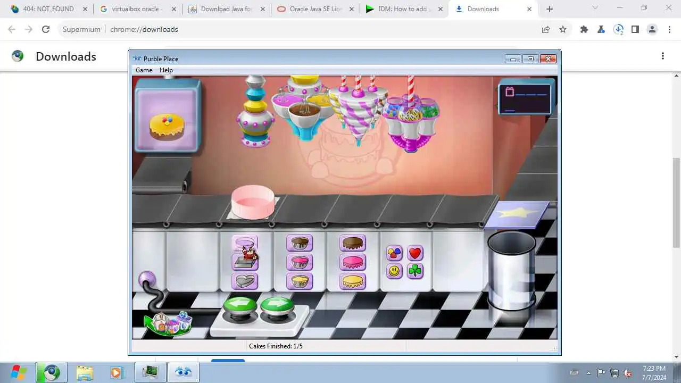Open File Explorer from the taskbar
This screenshot has height=383, width=681.
pos(85,372)
